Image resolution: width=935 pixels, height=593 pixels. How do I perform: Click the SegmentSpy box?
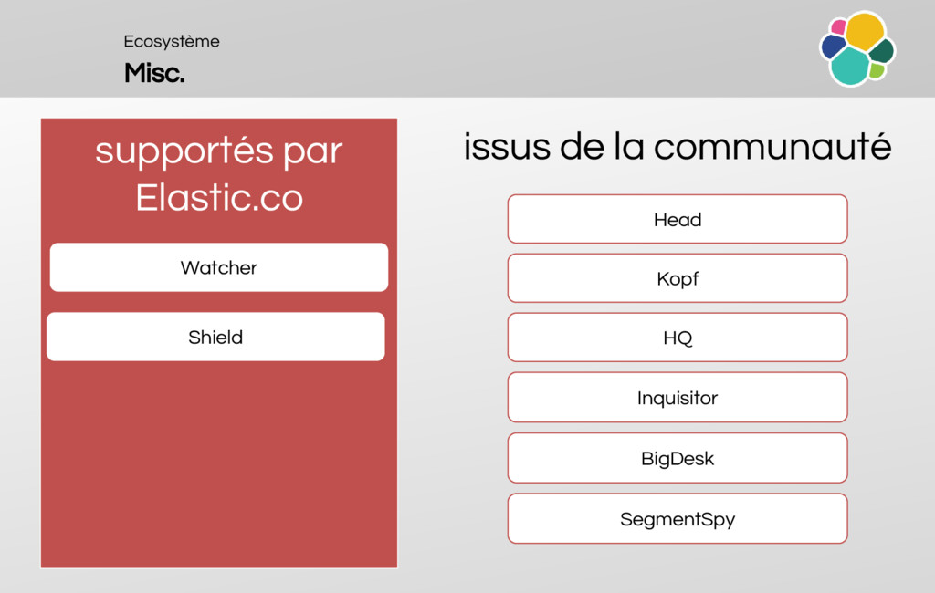678,518
